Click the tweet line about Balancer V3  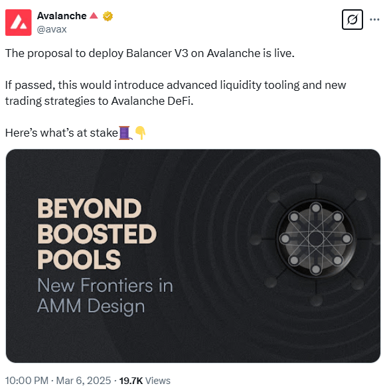pos(149,53)
